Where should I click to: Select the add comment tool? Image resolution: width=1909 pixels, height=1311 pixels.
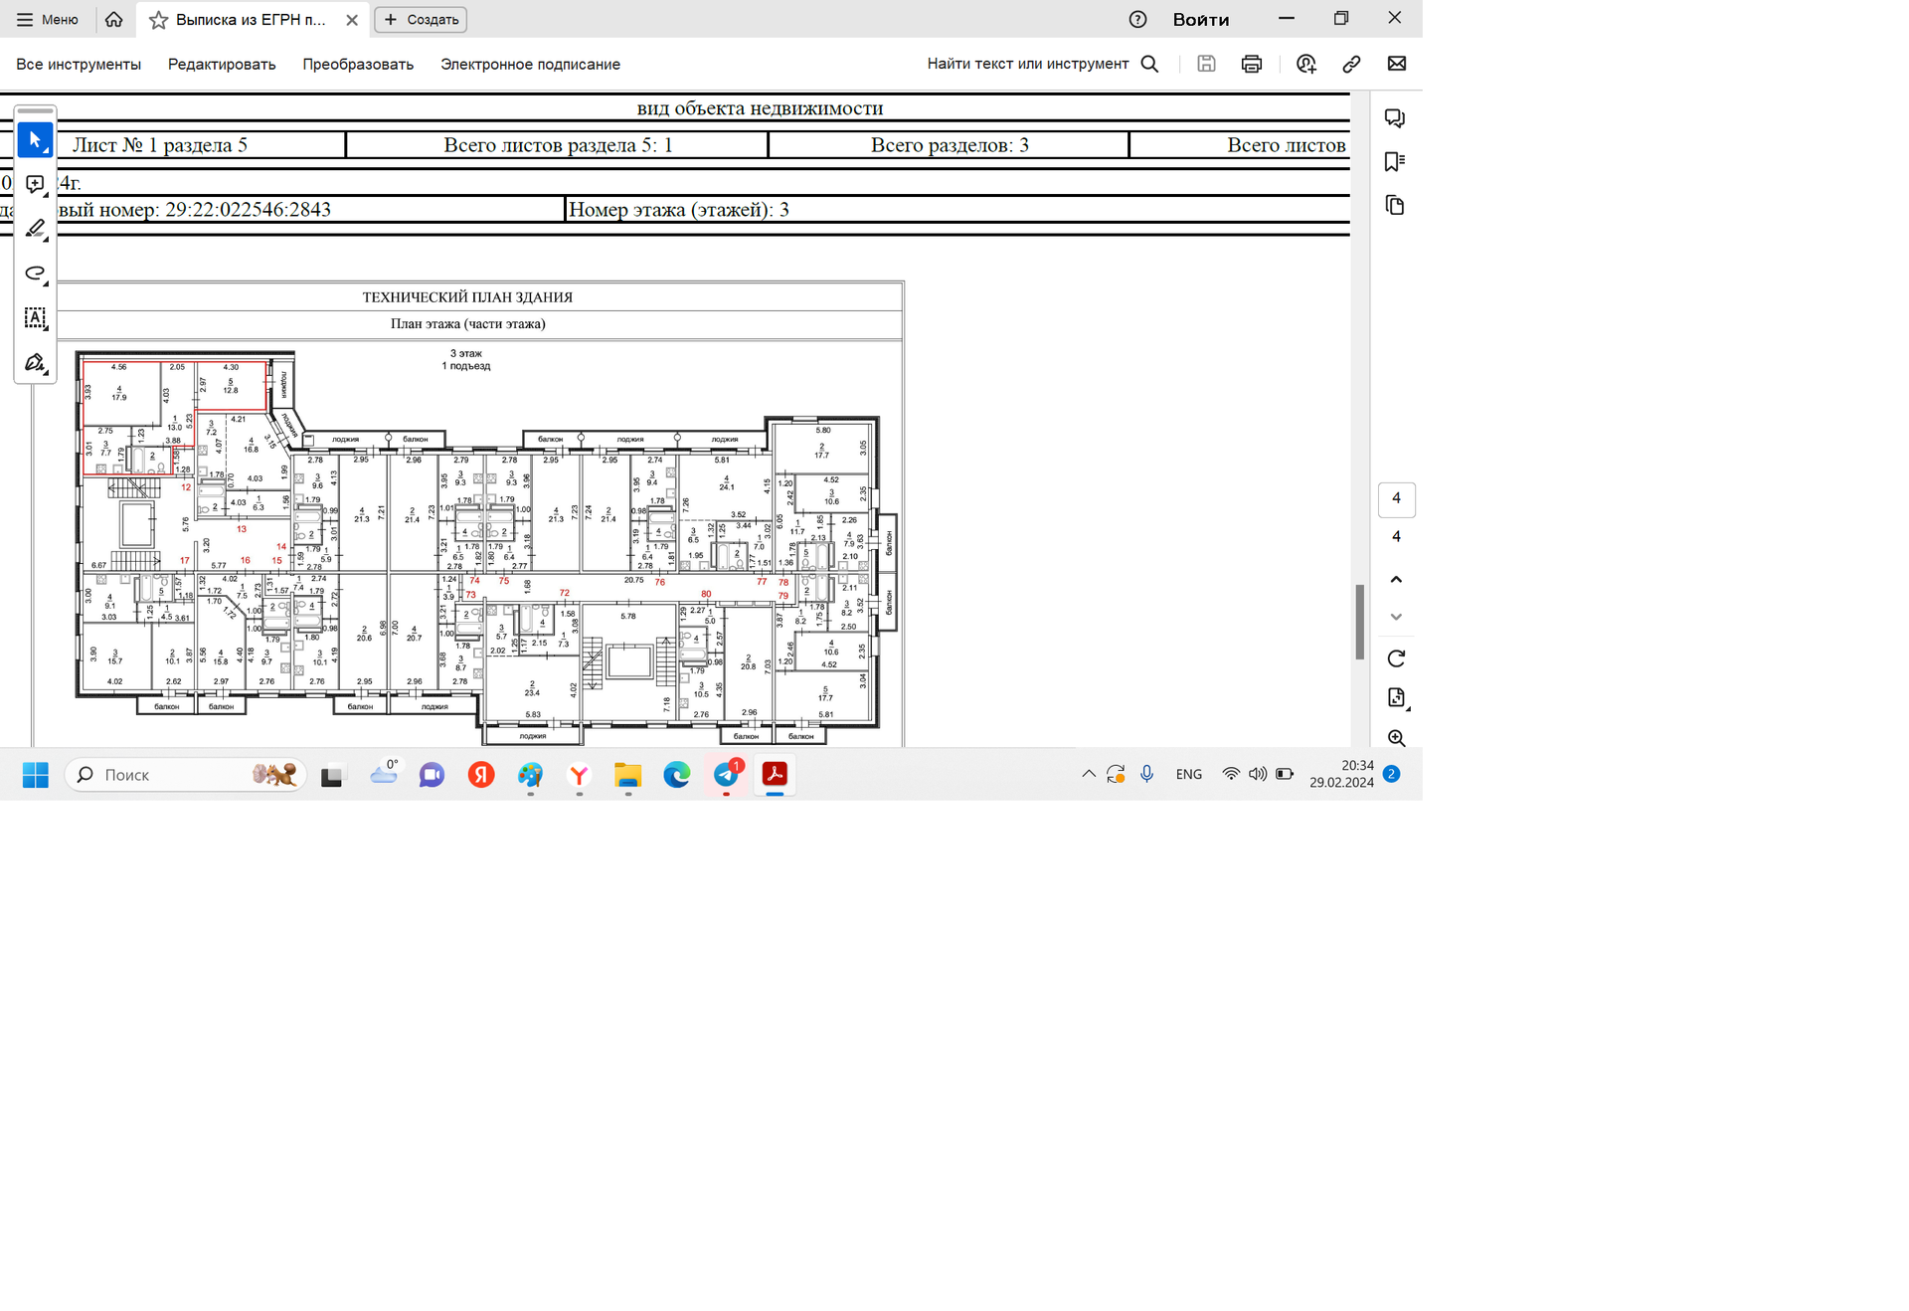pyautogui.click(x=35, y=185)
